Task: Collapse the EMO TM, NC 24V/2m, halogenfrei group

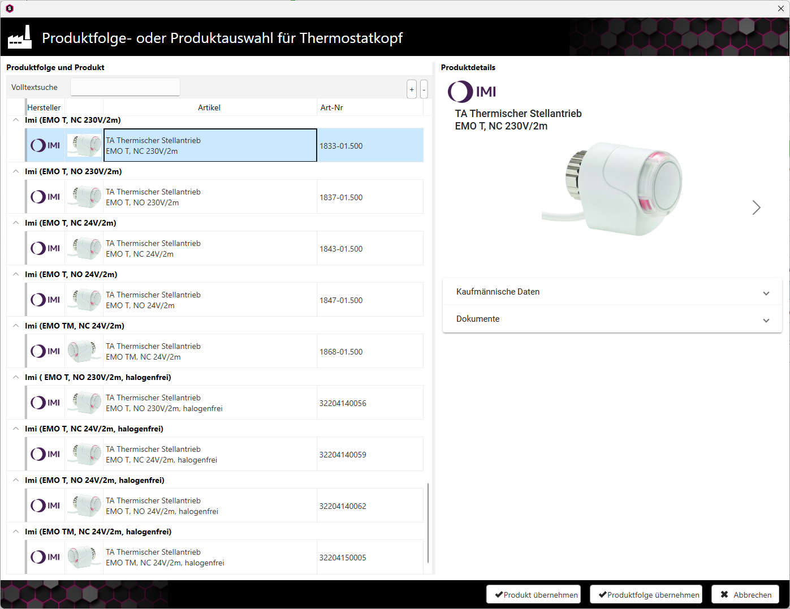Action: point(16,532)
